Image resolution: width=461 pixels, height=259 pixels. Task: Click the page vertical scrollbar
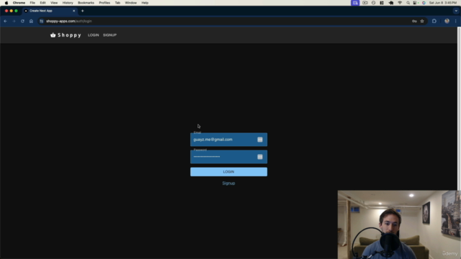coord(459,109)
